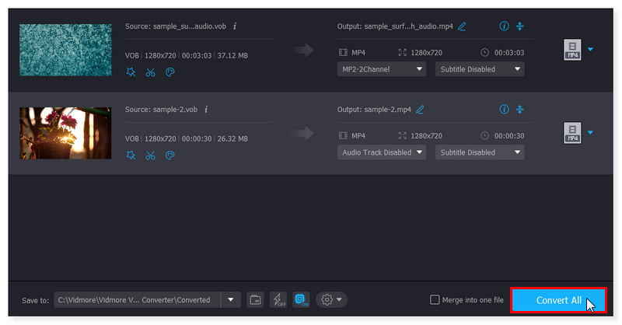
Task: Click the cut scissors icon for first video
Action: click(x=150, y=72)
